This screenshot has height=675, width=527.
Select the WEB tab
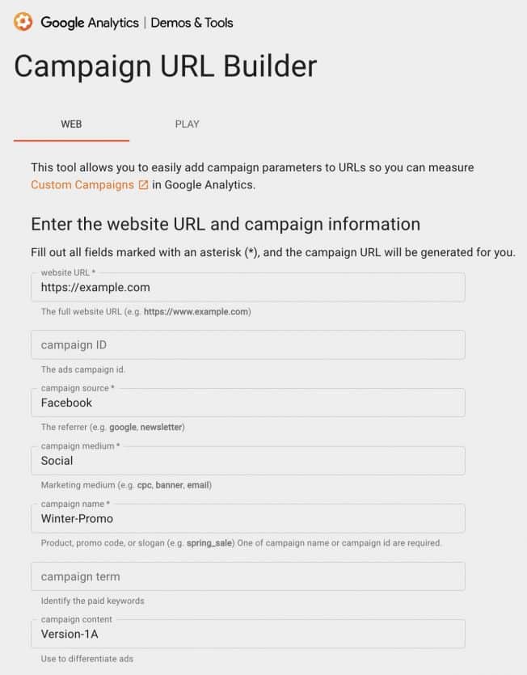(x=71, y=124)
